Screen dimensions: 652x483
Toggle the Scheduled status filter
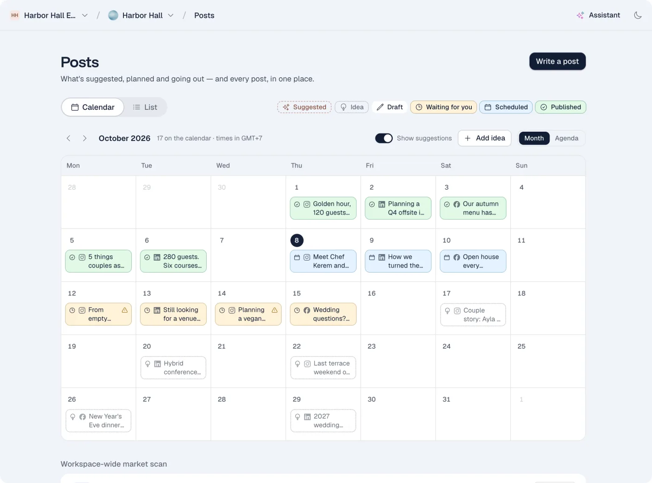point(506,107)
